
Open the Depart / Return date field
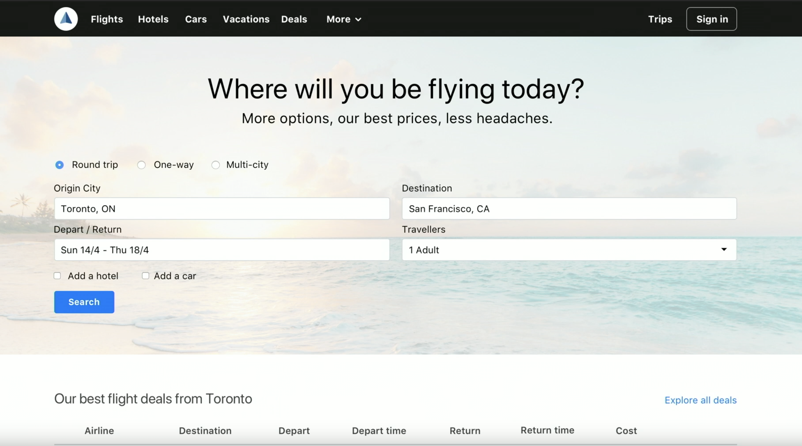(x=222, y=250)
